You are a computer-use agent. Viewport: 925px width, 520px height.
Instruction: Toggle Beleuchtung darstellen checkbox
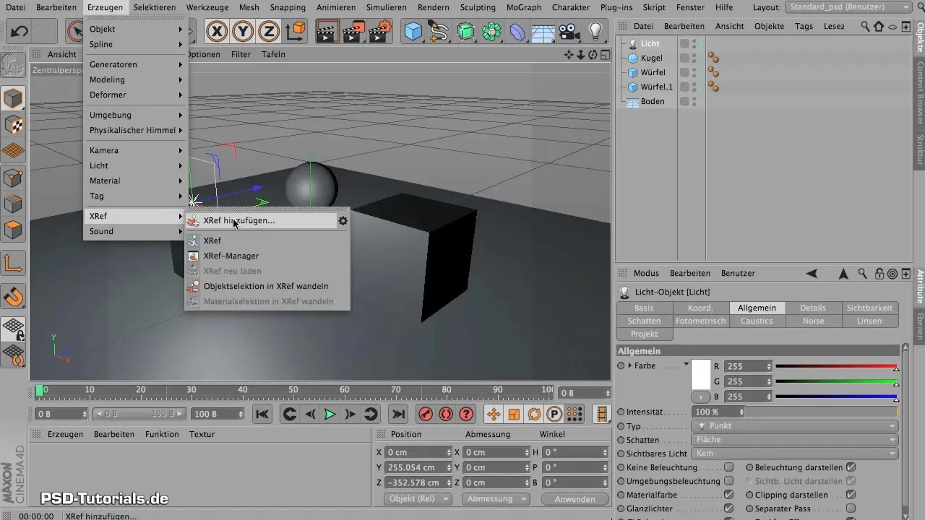(851, 467)
